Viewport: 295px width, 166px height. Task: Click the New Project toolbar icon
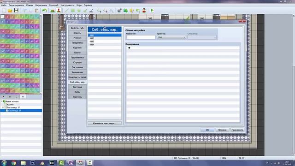tap(4, 10)
